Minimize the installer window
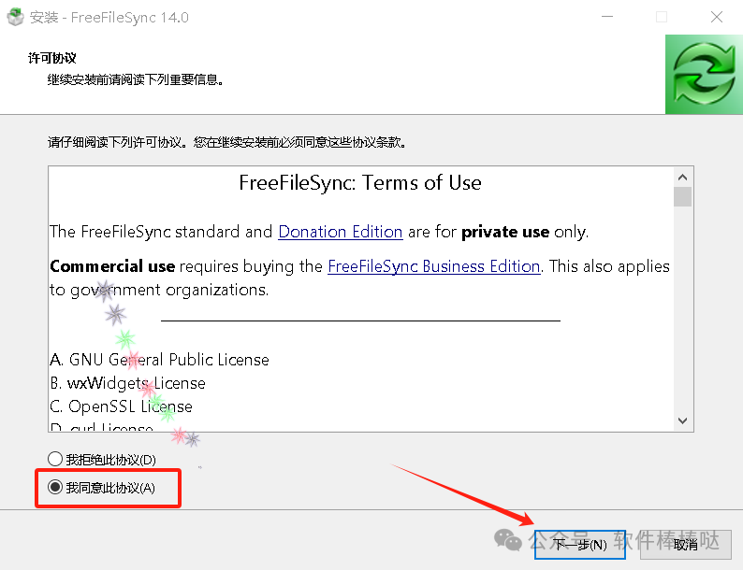Image resolution: width=743 pixels, height=570 pixels. pos(607,17)
